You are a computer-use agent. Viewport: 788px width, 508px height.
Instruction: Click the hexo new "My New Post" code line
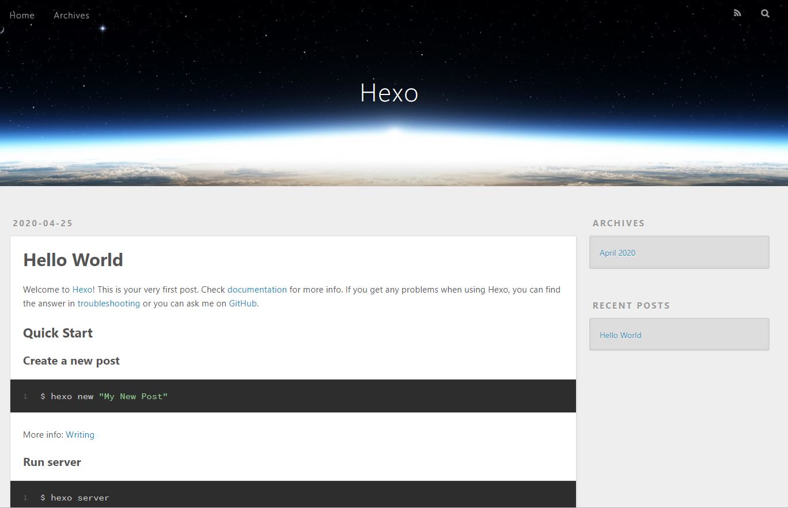tap(104, 396)
